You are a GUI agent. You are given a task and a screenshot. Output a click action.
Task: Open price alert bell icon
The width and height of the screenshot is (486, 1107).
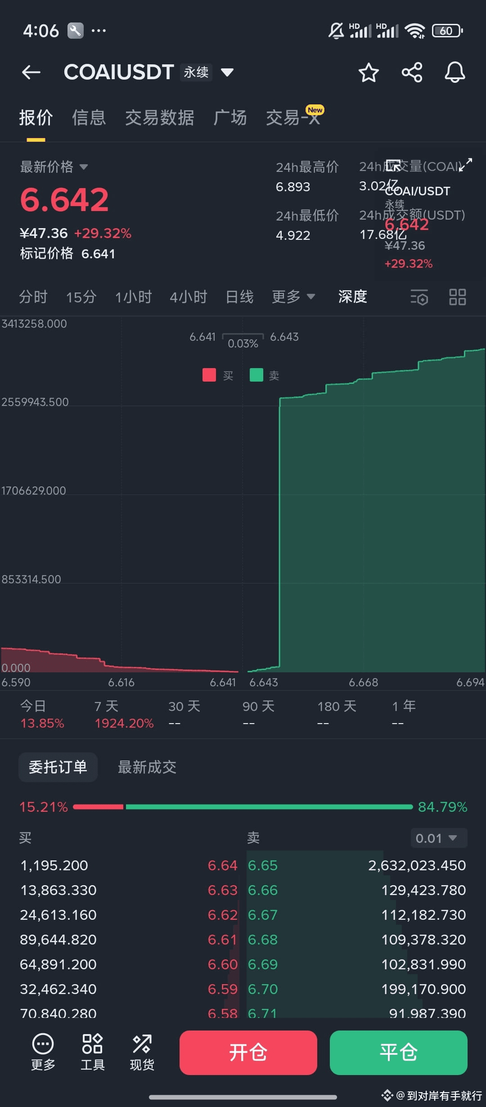(x=454, y=72)
